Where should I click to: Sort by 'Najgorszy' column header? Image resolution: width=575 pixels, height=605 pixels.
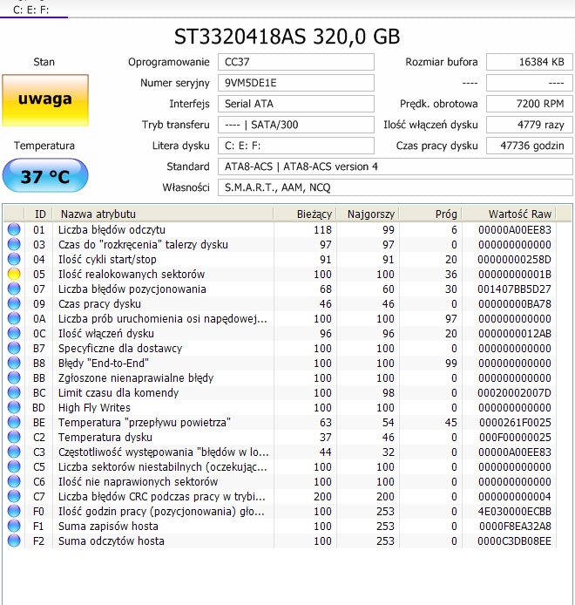[368, 214]
